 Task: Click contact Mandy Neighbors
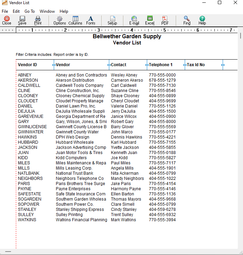click(x=127, y=178)
